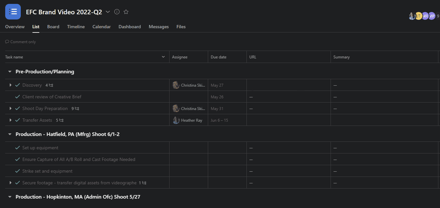Collapse Production - Hopkinton, MA section
440x208 pixels.
pos(10,197)
